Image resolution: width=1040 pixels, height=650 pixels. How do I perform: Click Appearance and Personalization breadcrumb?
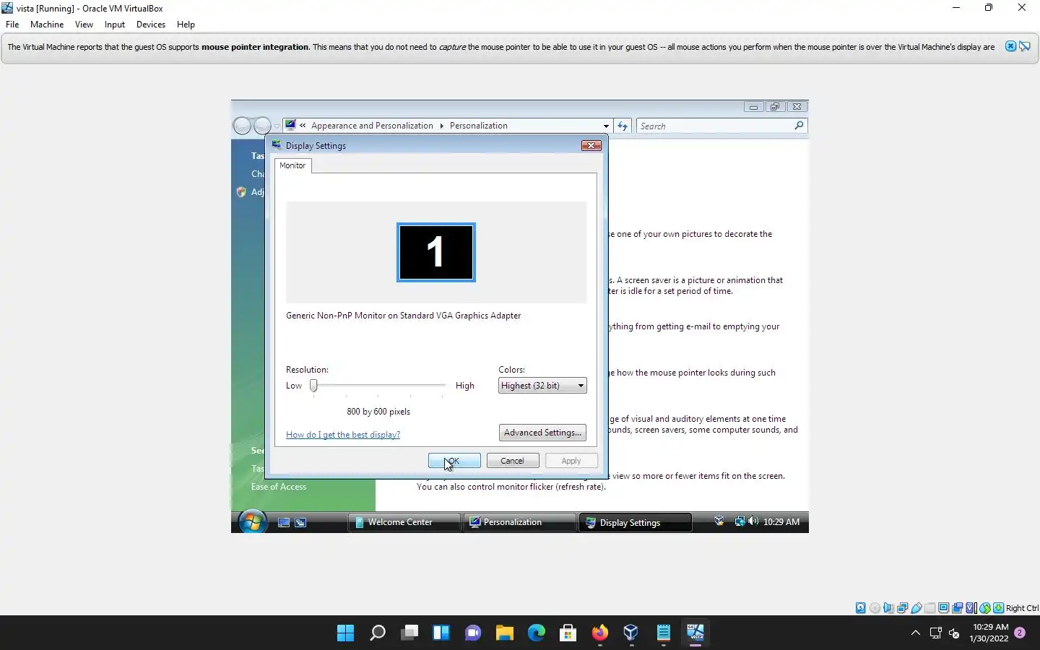(x=372, y=126)
